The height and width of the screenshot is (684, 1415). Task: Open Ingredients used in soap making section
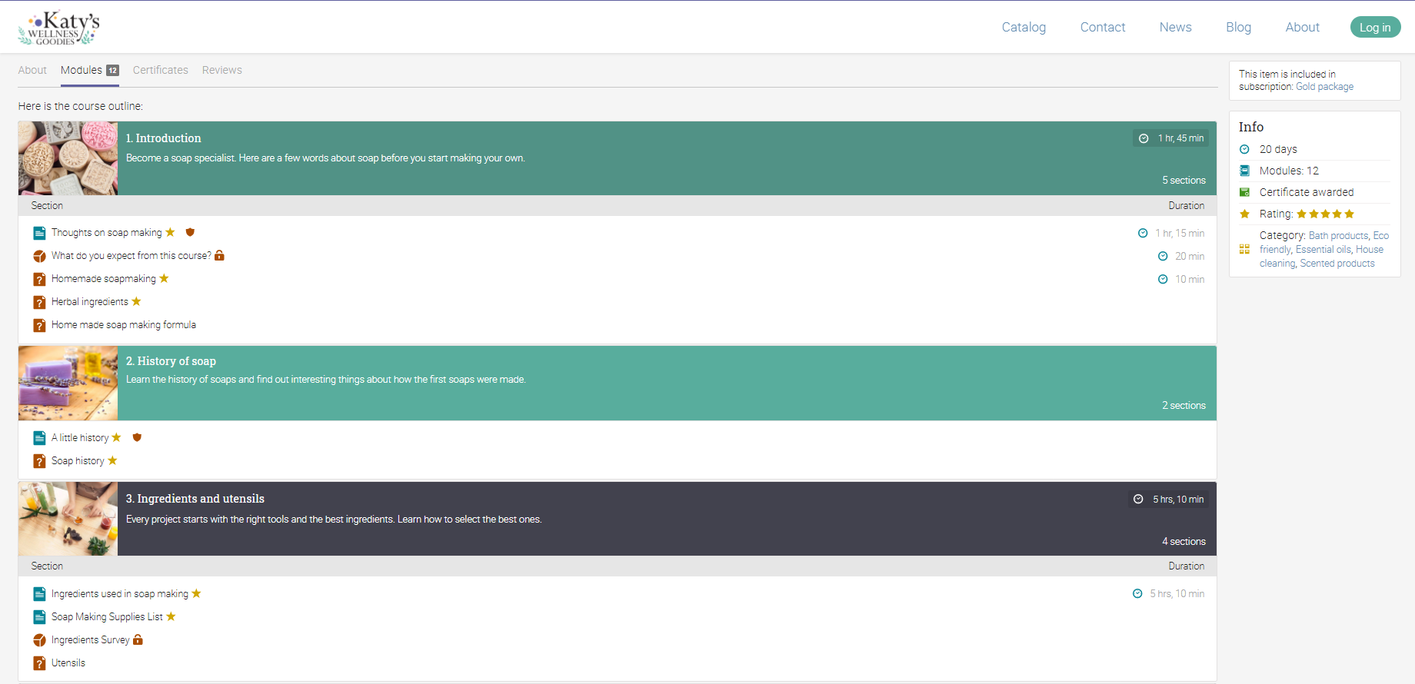click(120, 594)
